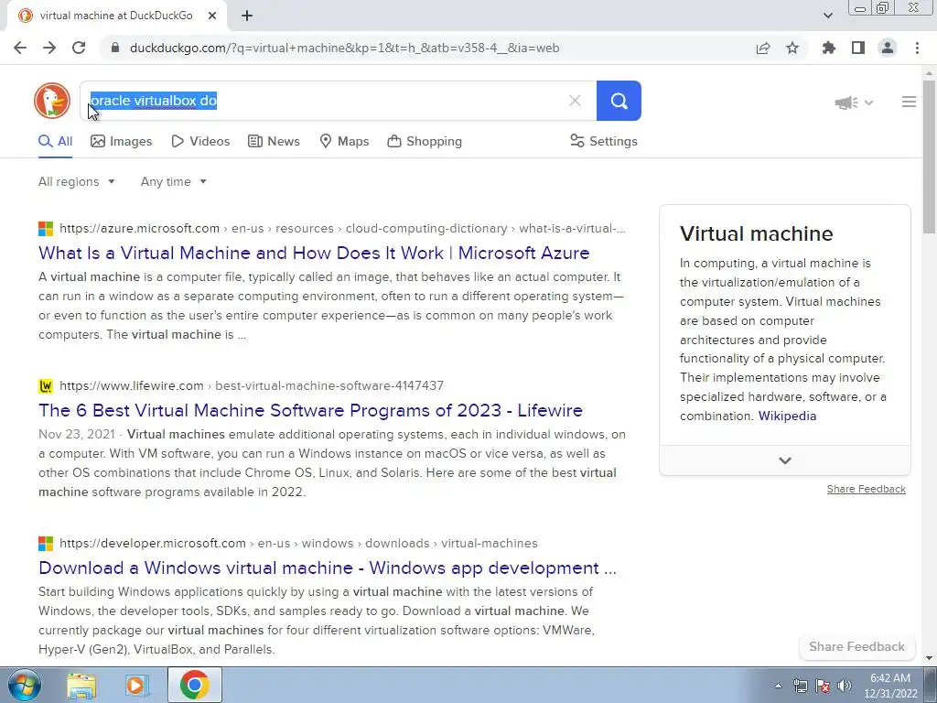The image size is (937, 703).
Task: Open the Chrome profile avatar
Action: point(888,48)
